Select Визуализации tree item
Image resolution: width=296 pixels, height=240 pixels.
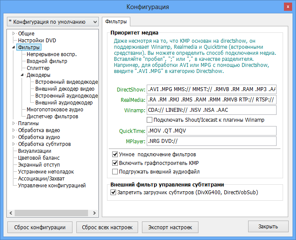35,151
